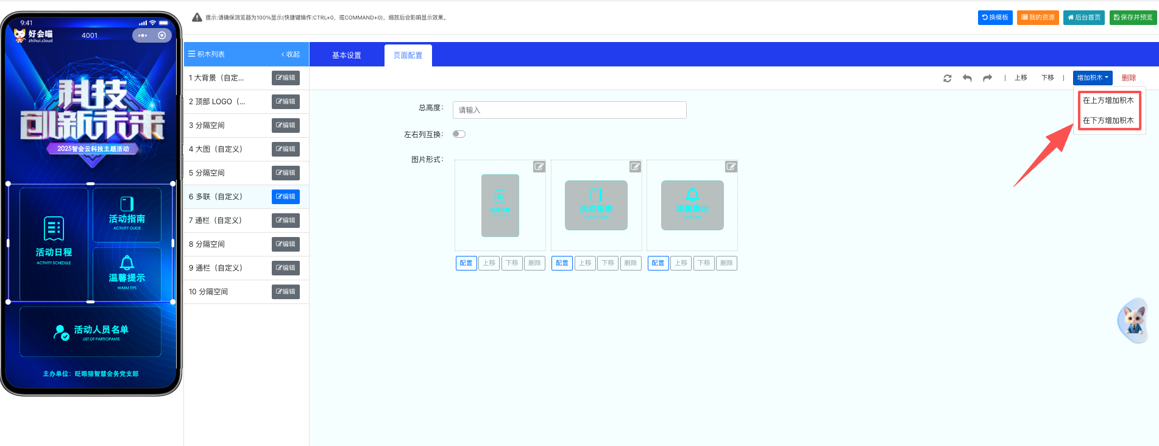The image size is (1159, 446).
Task: Select 在上方增加积木 option
Action: tap(1108, 101)
